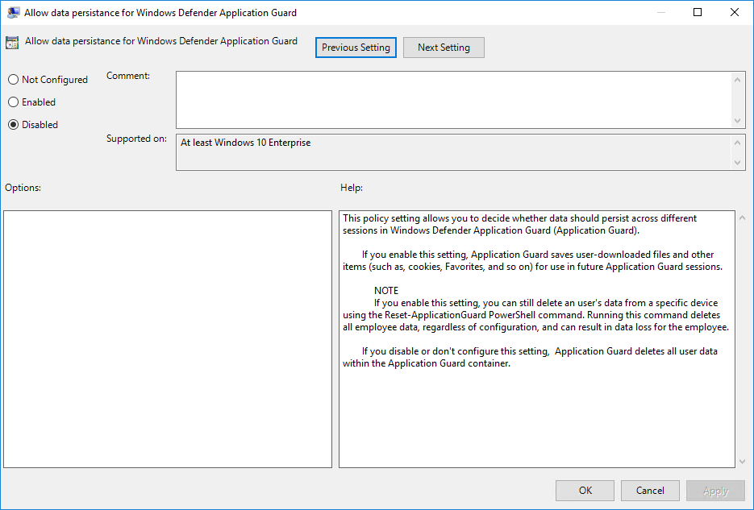Click the 'Comment:' label
754x510 pixels.
(x=128, y=76)
